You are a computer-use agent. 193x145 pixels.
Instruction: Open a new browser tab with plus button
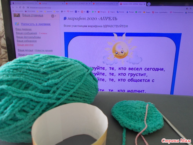(149, 4)
